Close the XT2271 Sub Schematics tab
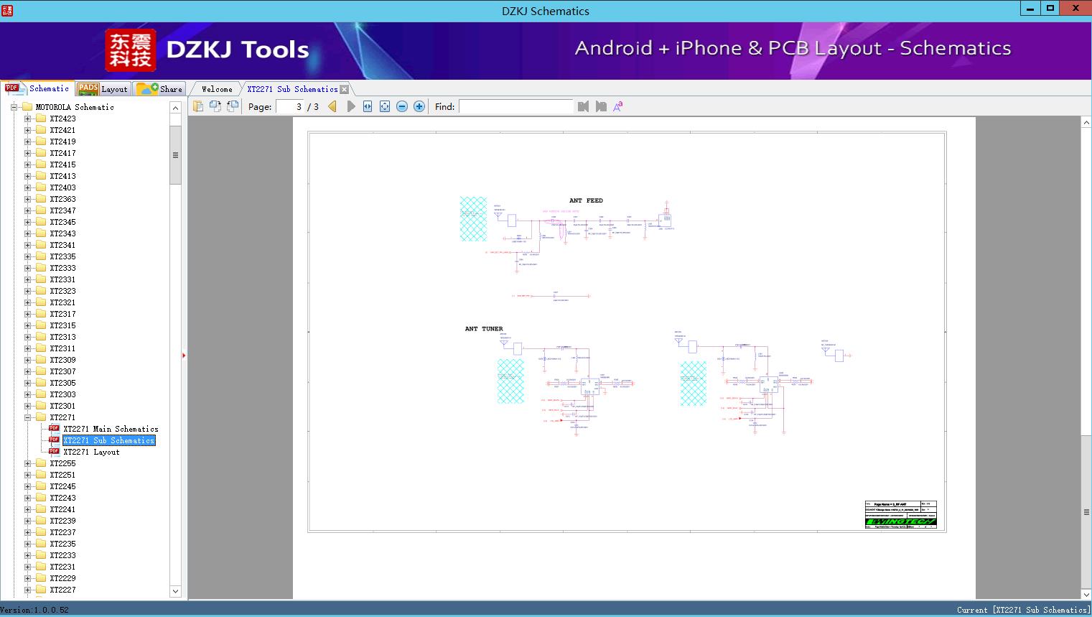Image resolution: width=1092 pixels, height=617 pixels. [x=345, y=89]
